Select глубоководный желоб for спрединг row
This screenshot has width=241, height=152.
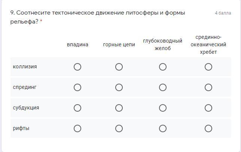coord(163,87)
